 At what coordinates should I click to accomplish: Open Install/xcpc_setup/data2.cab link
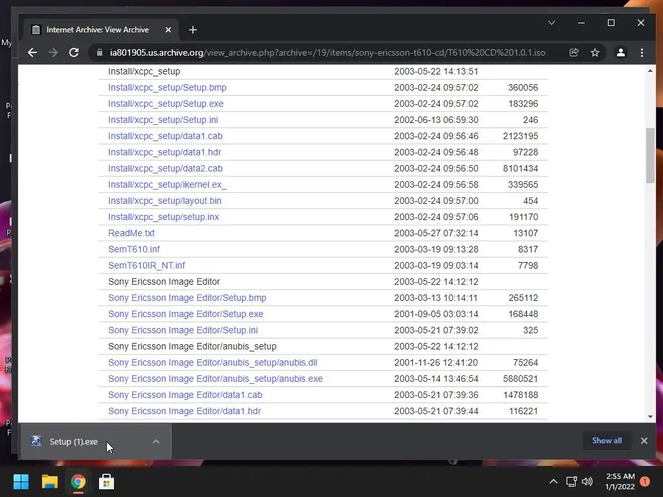pyautogui.click(x=165, y=168)
